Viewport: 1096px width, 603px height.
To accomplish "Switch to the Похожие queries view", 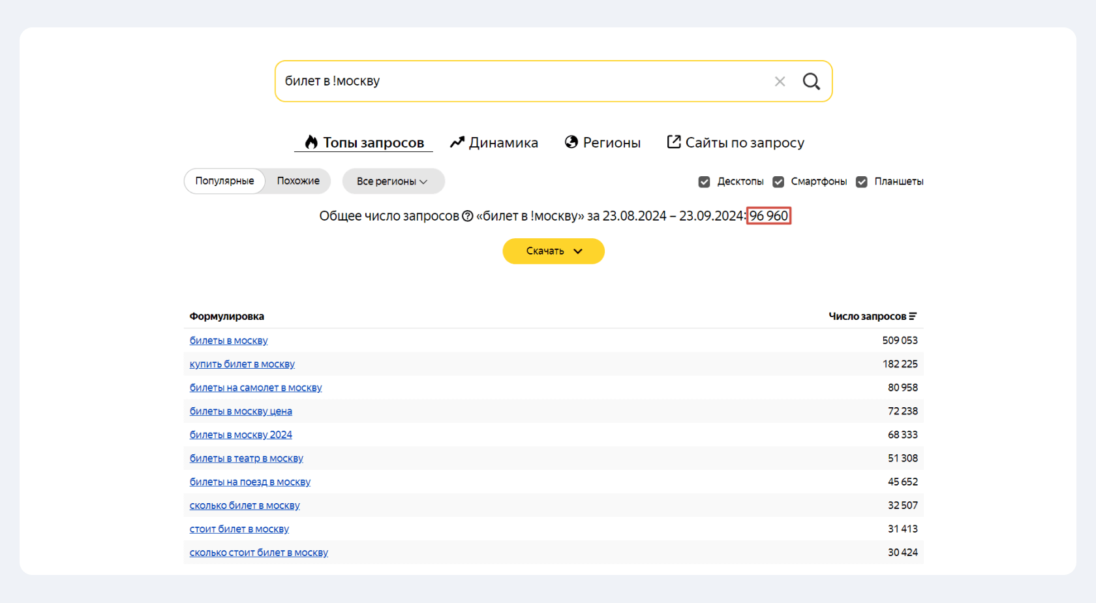I will click(x=298, y=181).
